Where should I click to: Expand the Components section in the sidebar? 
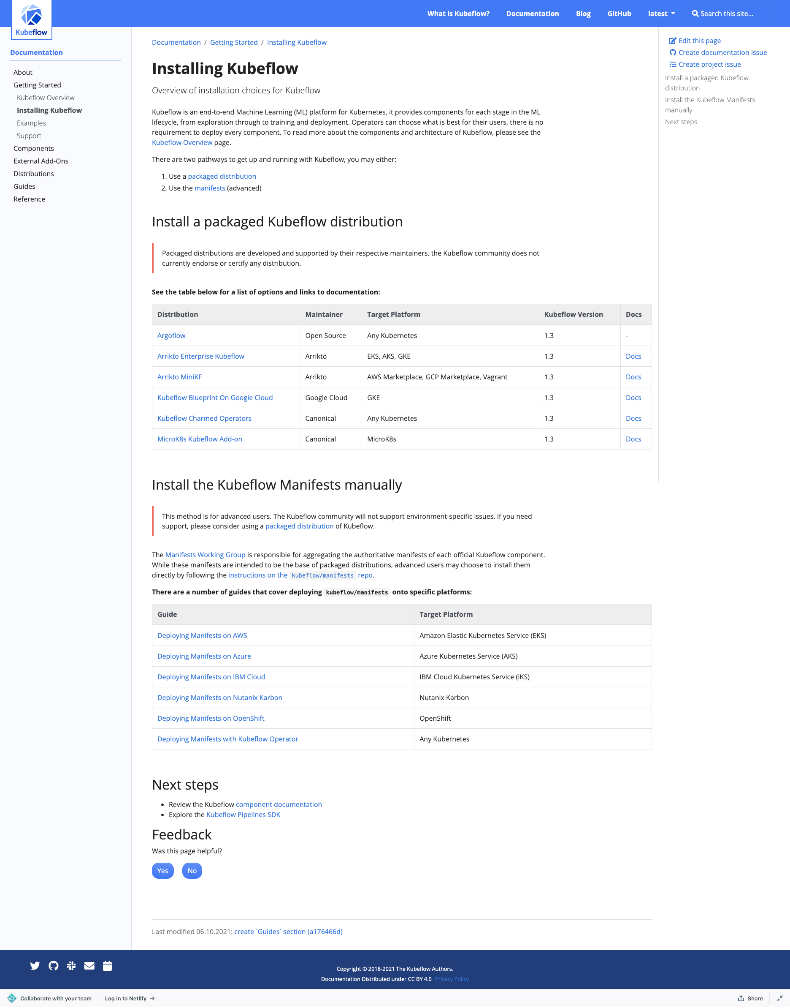tap(33, 148)
